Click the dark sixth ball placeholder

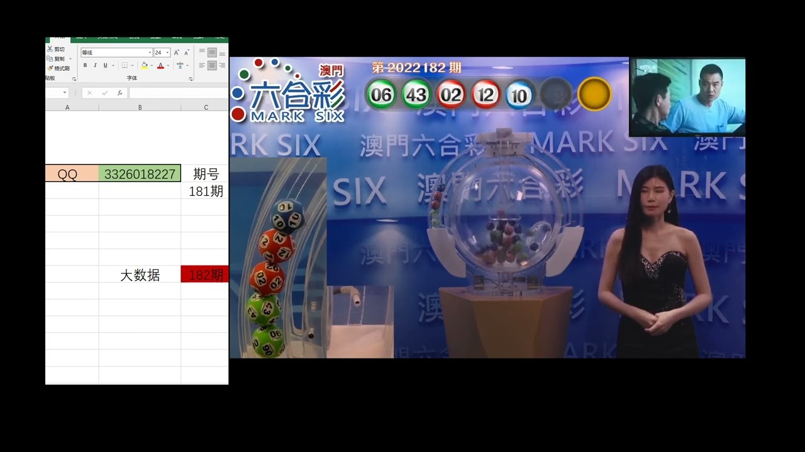point(556,94)
